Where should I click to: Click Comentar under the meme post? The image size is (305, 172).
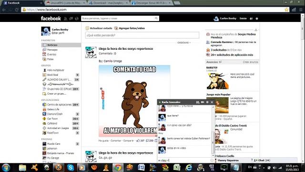click(x=116, y=140)
